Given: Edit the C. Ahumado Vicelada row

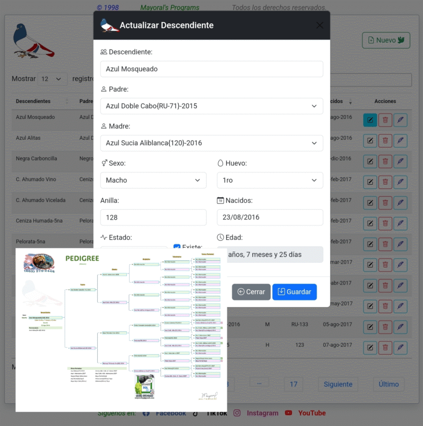Looking at the screenshot, I should (370, 203).
